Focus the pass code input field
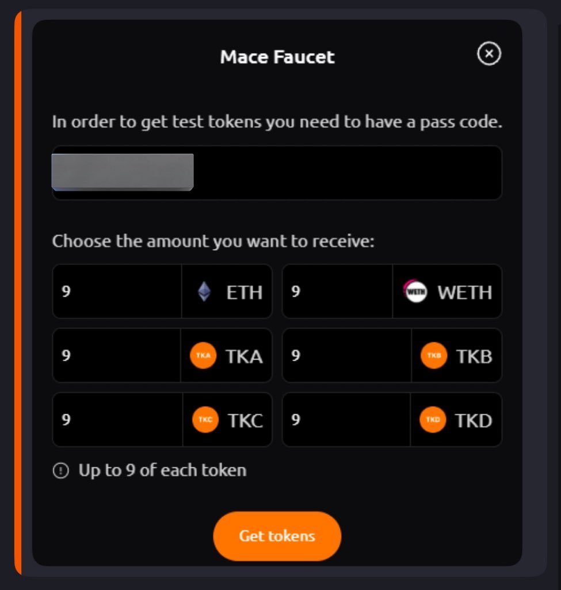561x590 pixels. click(x=345, y=173)
